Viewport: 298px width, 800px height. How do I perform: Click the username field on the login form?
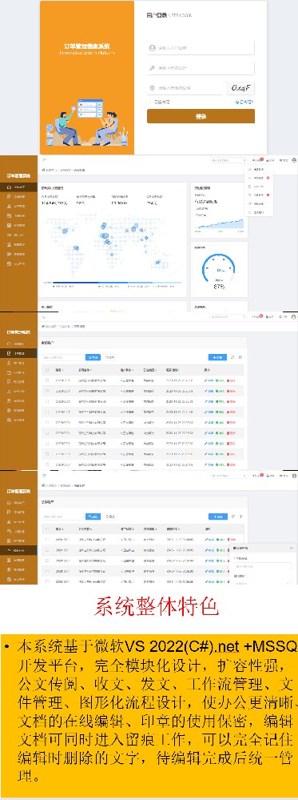(x=201, y=48)
